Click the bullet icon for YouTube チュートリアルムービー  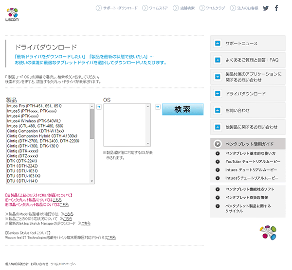click(x=218, y=162)
